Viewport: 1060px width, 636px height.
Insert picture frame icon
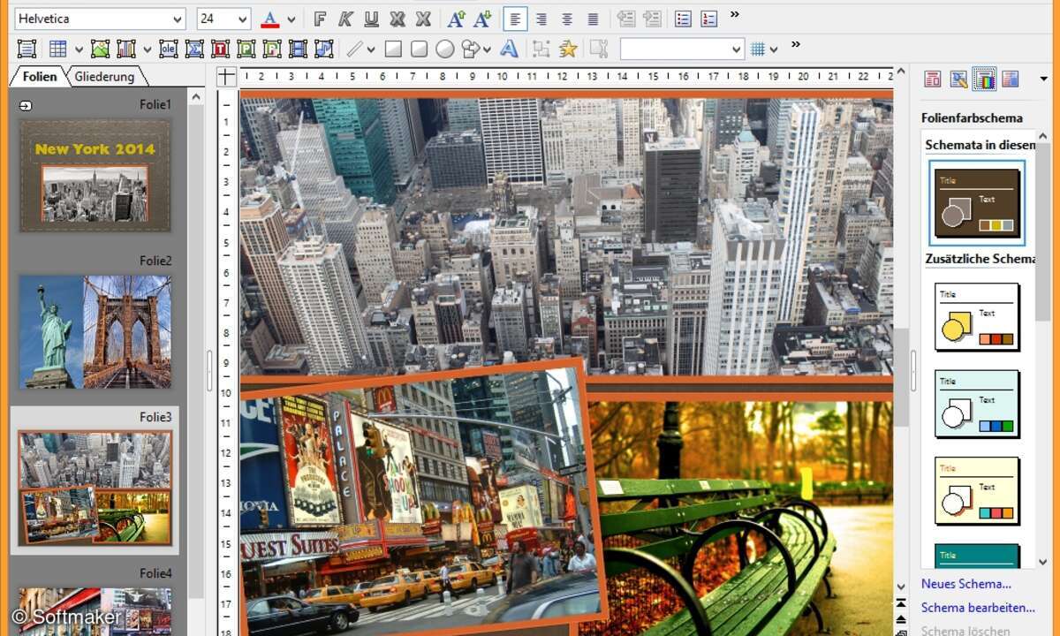[100, 49]
